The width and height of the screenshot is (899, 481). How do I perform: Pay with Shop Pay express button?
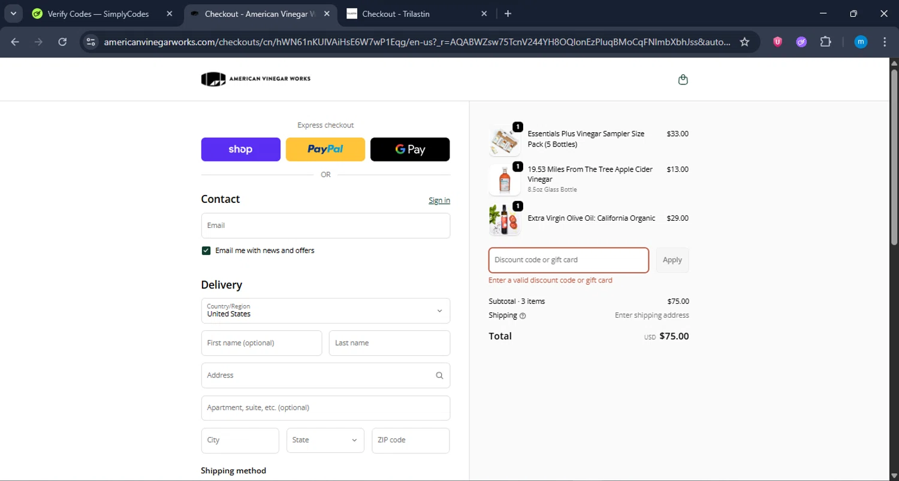tap(240, 150)
